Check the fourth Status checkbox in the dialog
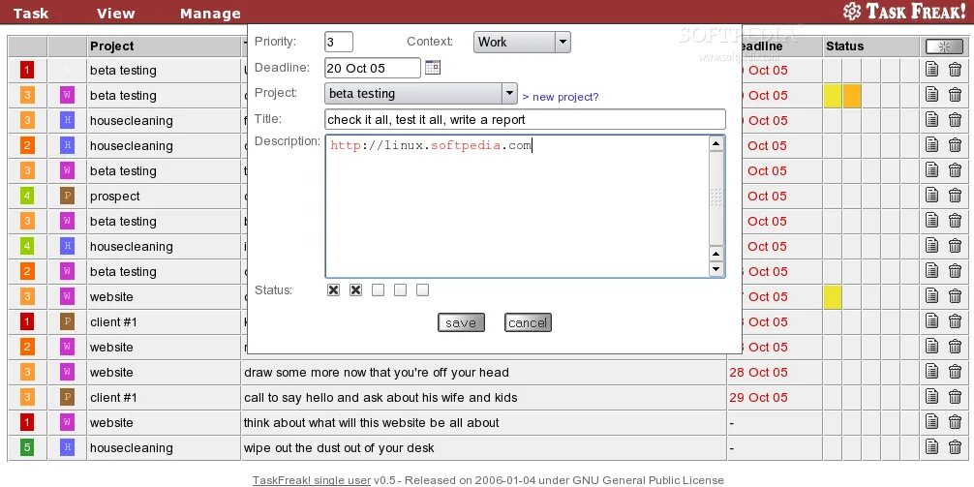Screen dimensions: 974x487 point(400,290)
